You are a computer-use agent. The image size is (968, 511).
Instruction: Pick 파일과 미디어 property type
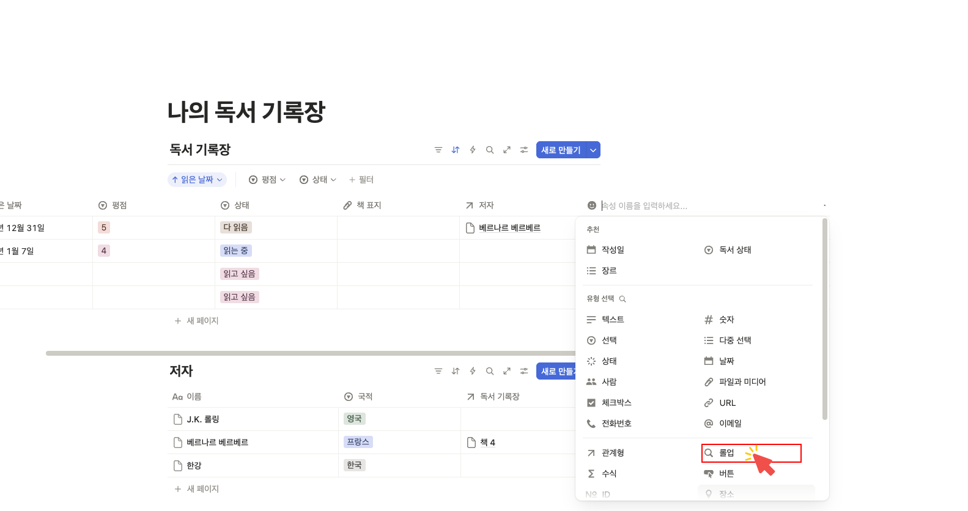(x=756, y=382)
